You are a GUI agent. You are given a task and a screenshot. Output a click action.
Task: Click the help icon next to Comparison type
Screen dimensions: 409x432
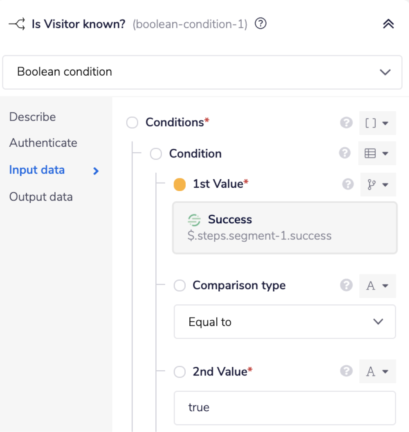[346, 286]
